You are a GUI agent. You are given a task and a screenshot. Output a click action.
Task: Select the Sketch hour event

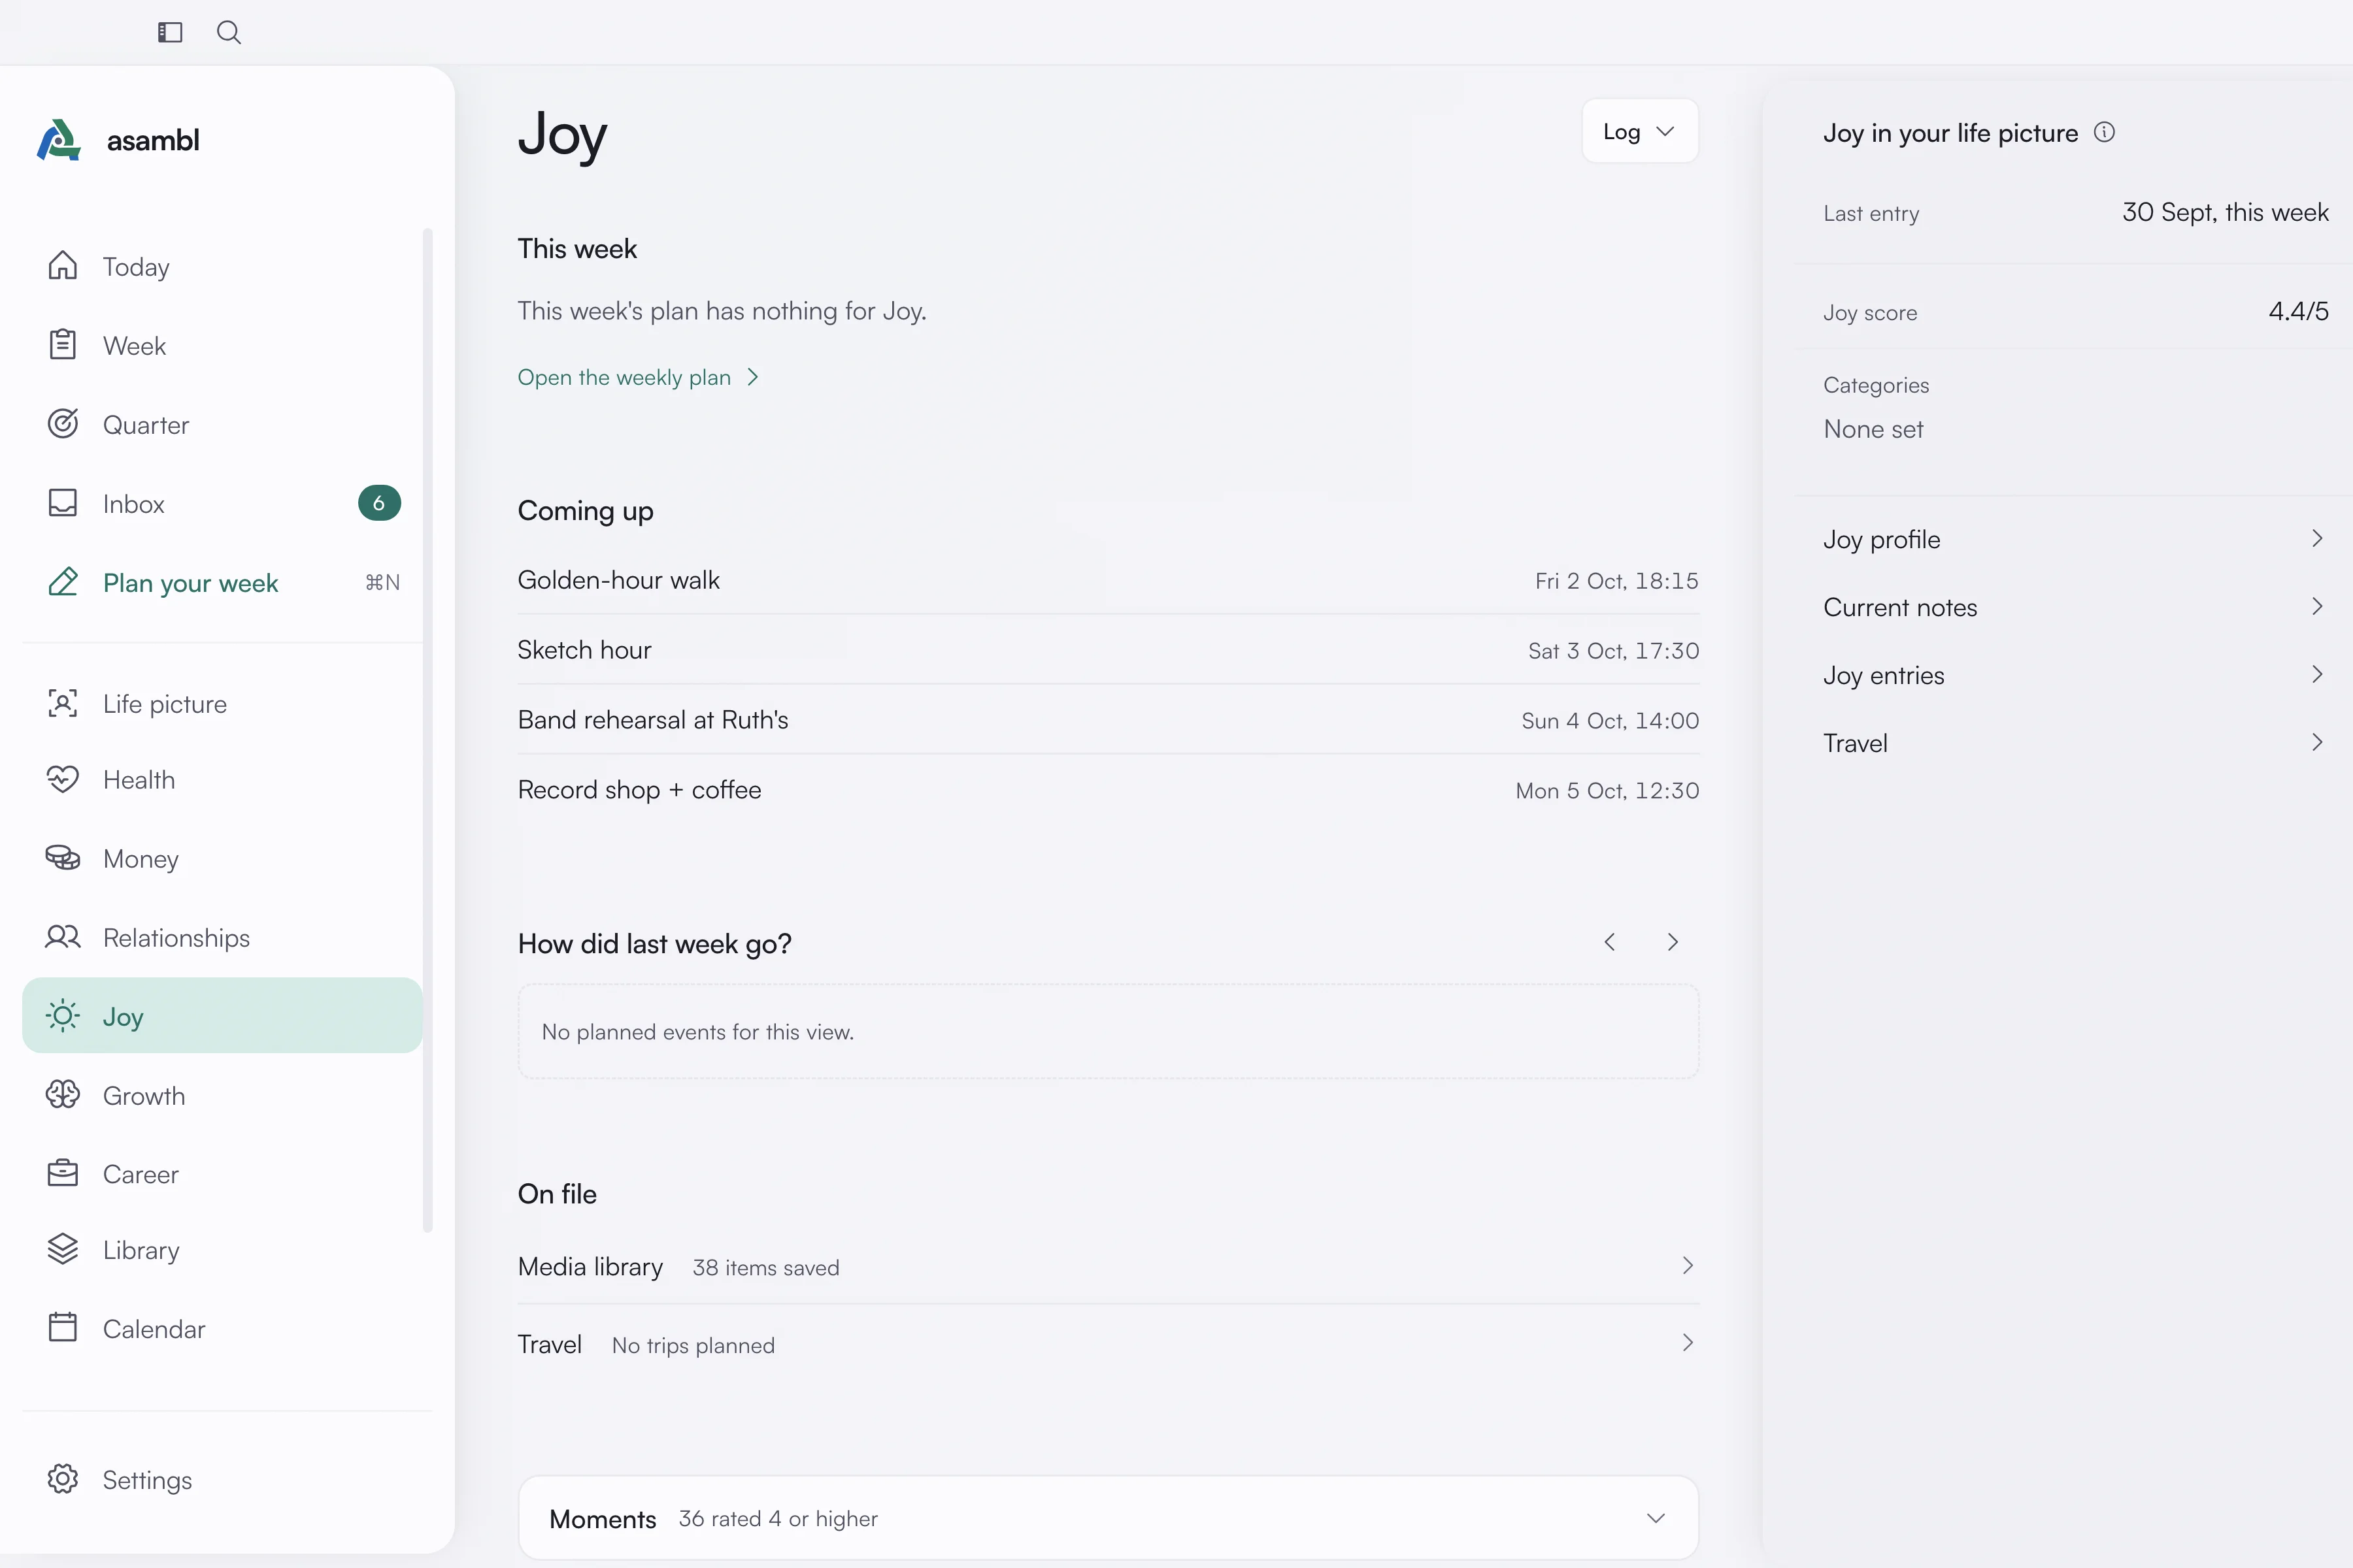1109,650
